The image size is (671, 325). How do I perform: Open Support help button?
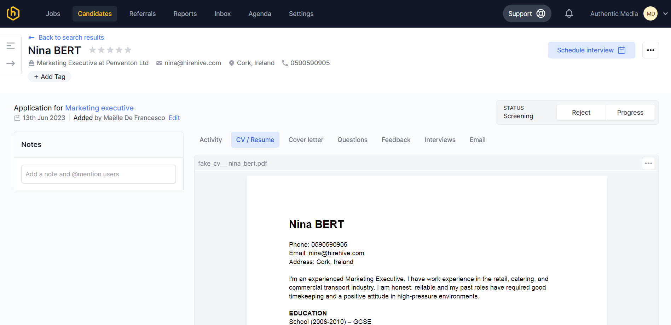(527, 13)
